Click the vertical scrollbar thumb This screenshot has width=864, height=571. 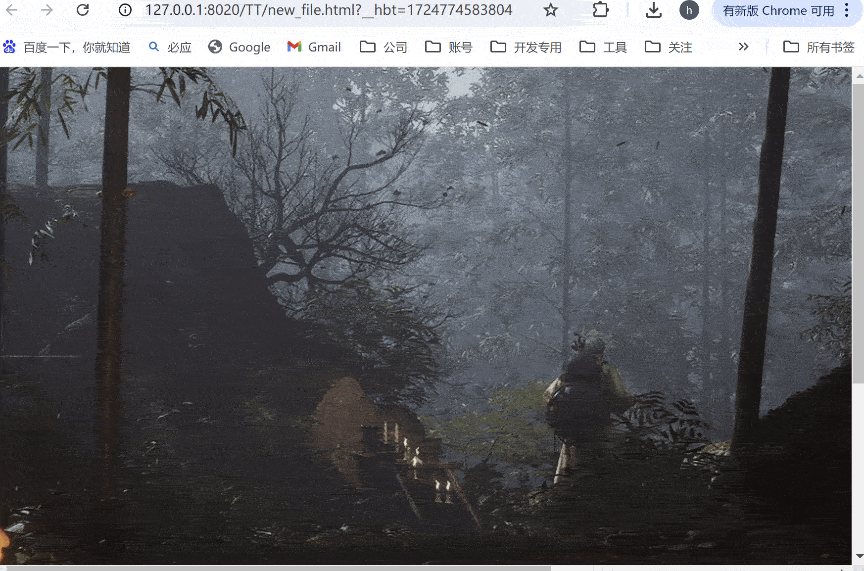pyautogui.click(x=858, y=233)
